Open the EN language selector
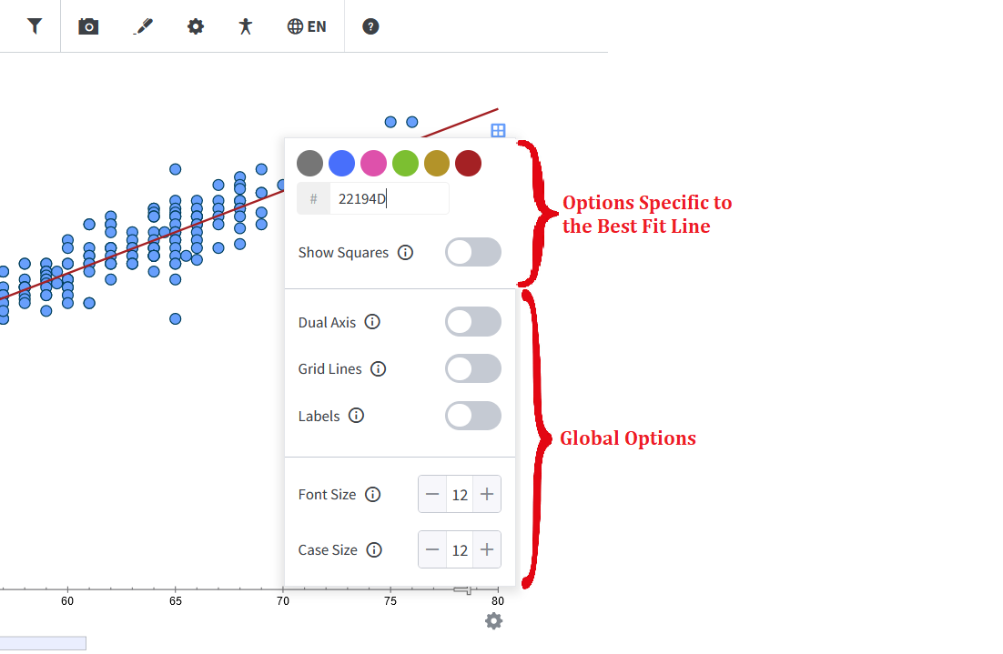This screenshot has width=1003, height=654. [307, 26]
